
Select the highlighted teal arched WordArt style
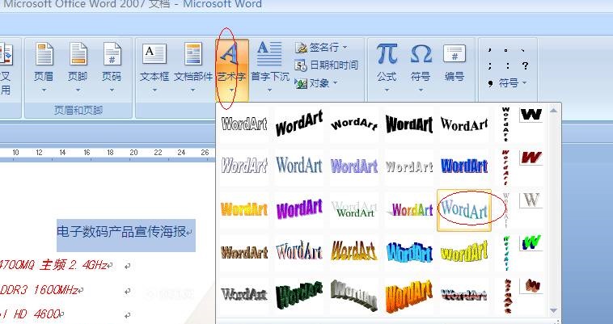464,210
